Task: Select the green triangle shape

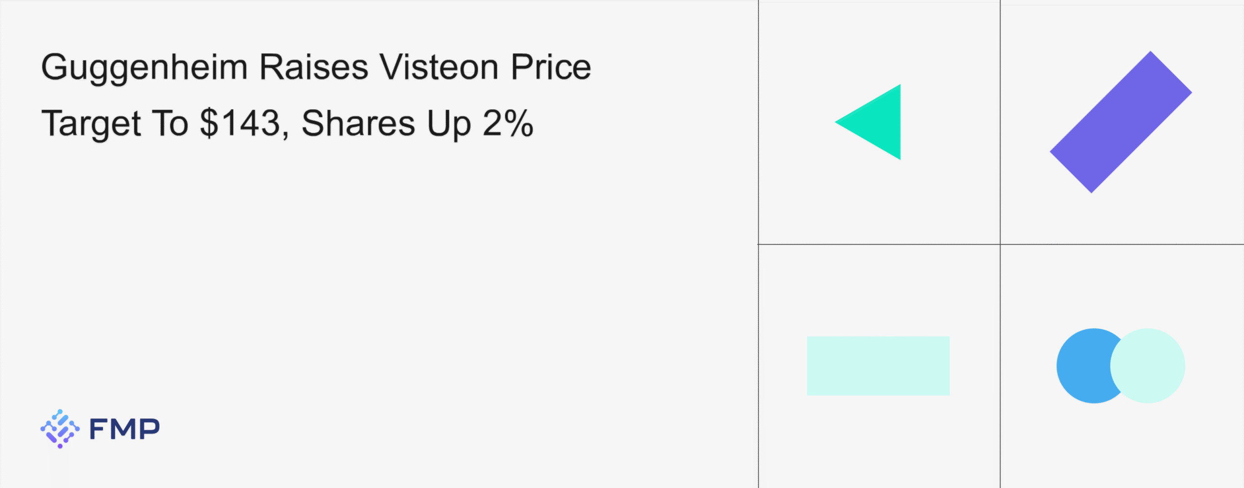Action: pos(878,122)
